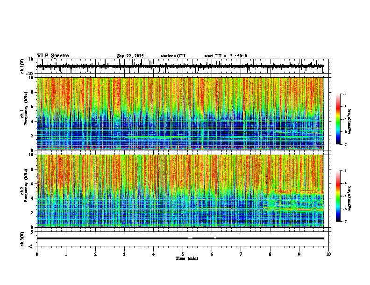370x285 pixels.
Task: Click the "-7" label below ch.2 colorbar
Action: 344,221
